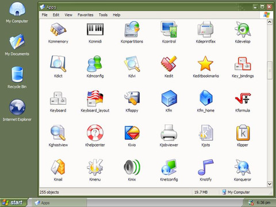This screenshot has width=276, height=207.
Task: Select the Recycle Bin desktop icon
Action: coord(17,78)
